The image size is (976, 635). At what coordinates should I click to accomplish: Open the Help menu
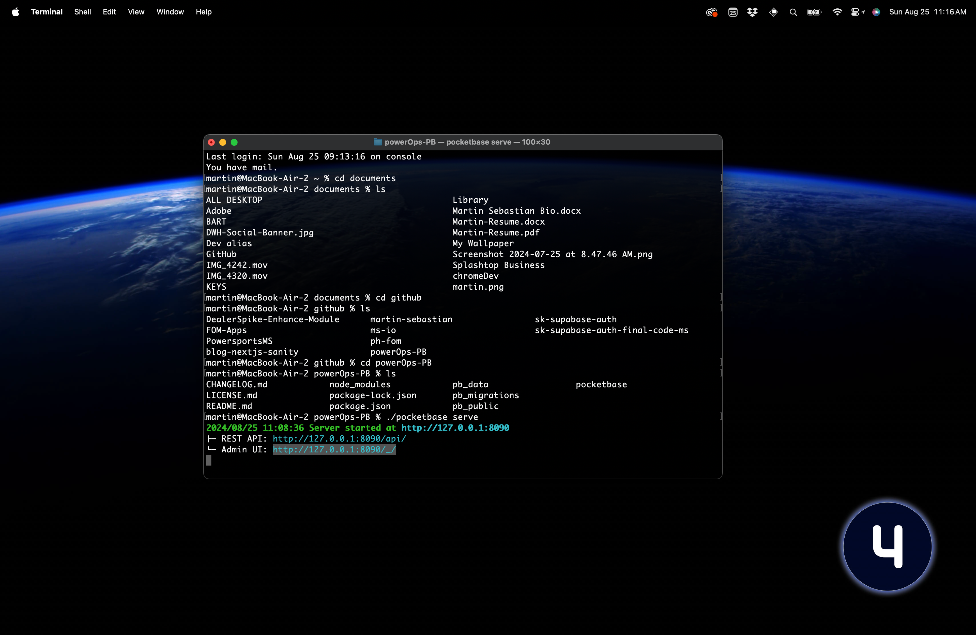[x=203, y=12]
